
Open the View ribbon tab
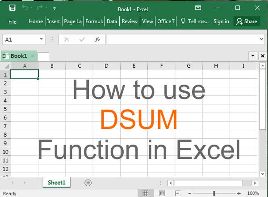click(147, 21)
